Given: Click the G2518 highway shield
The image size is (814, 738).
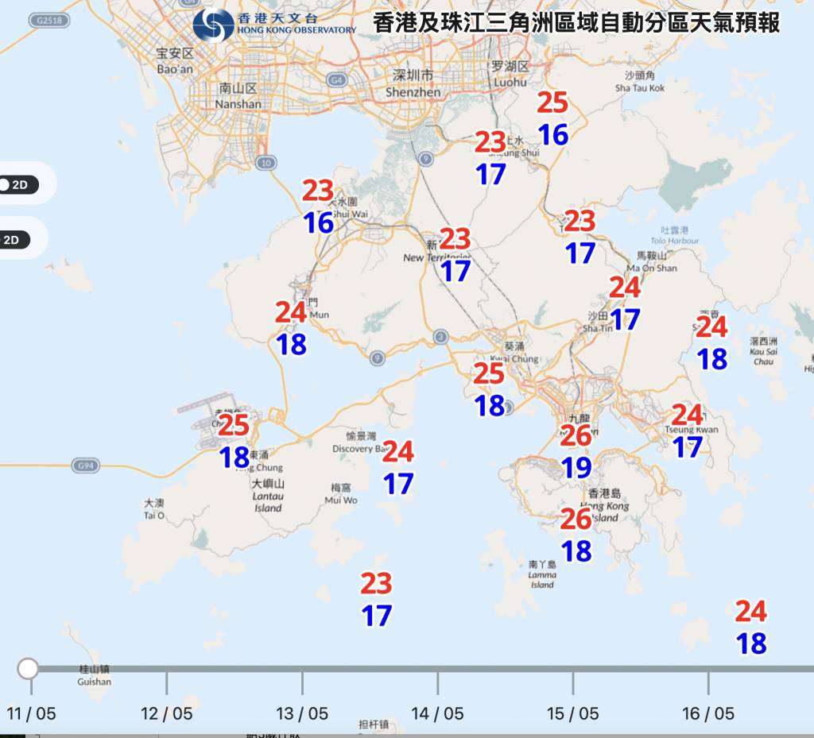Looking at the screenshot, I should click(x=49, y=21).
